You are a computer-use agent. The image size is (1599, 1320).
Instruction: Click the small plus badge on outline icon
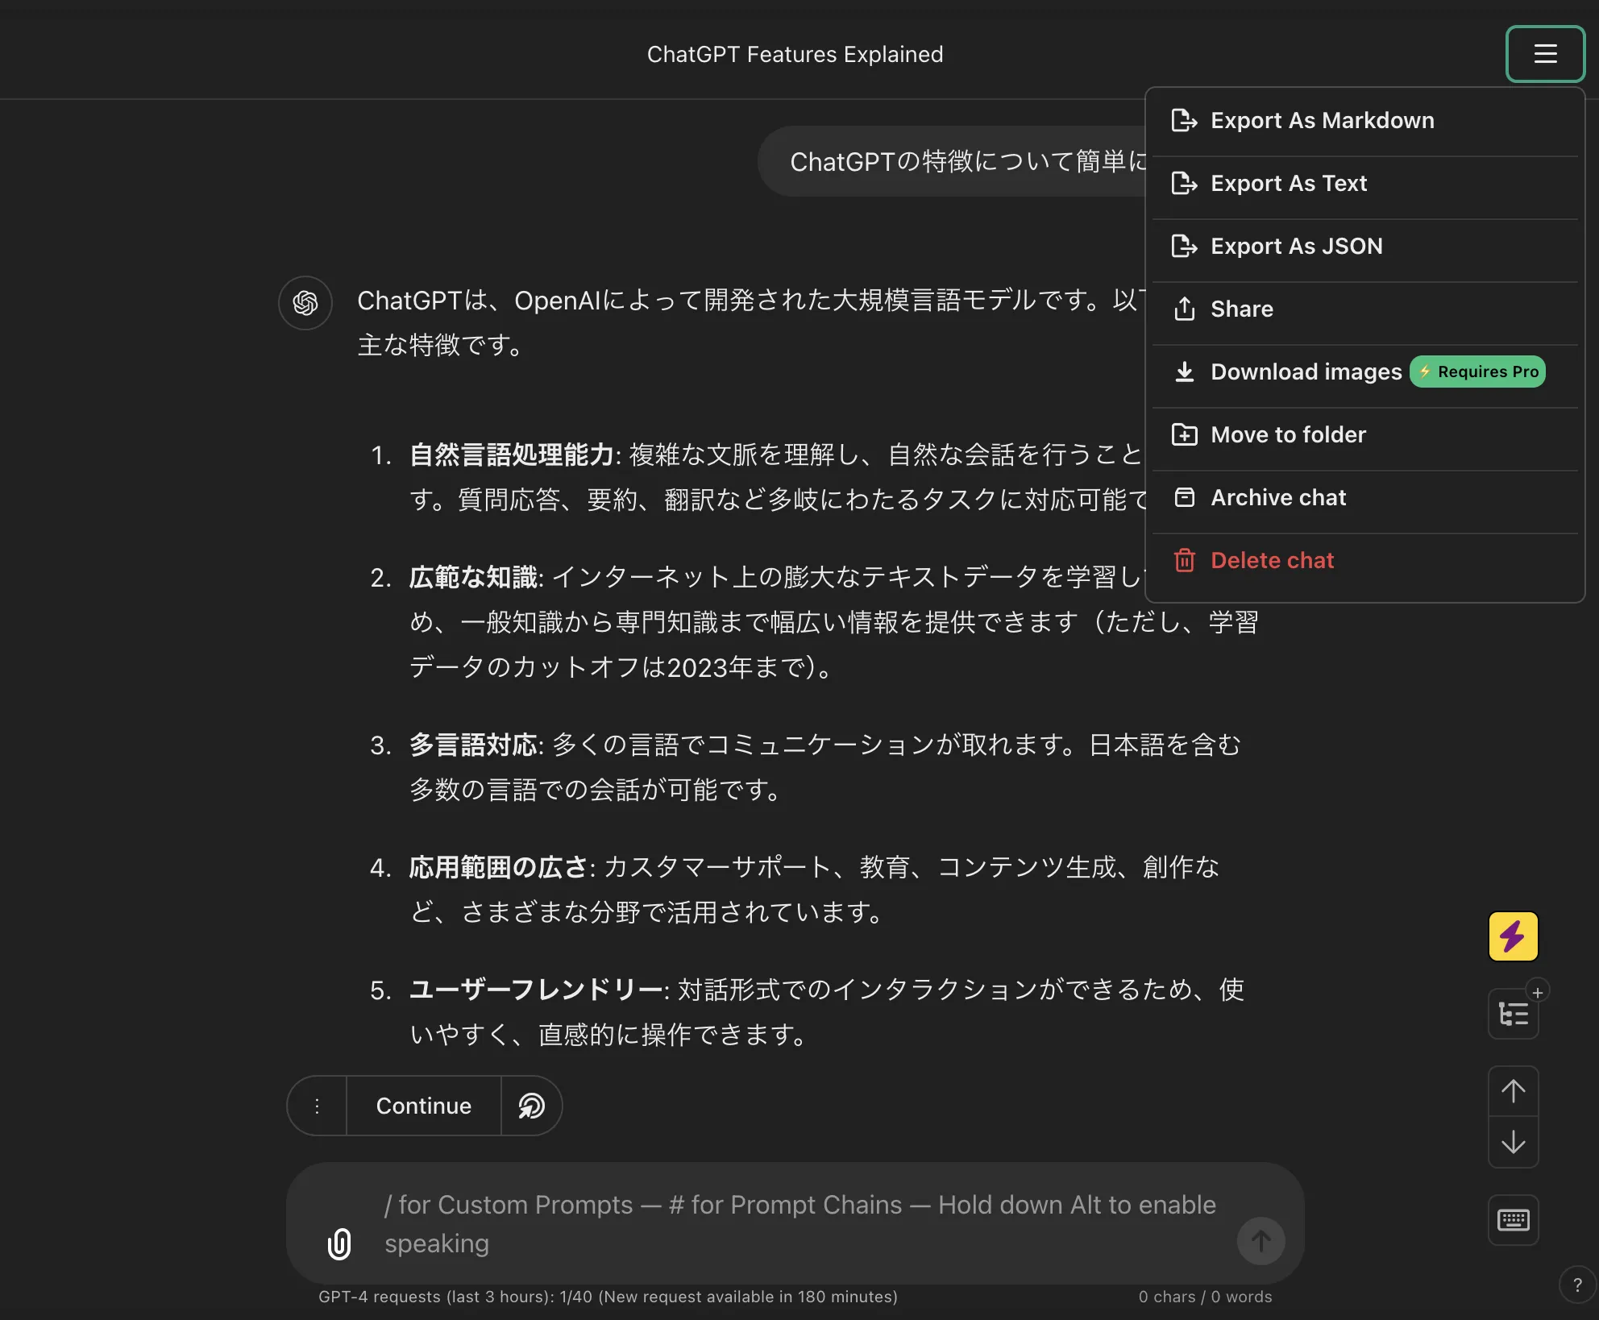[x=1538, y=993]
